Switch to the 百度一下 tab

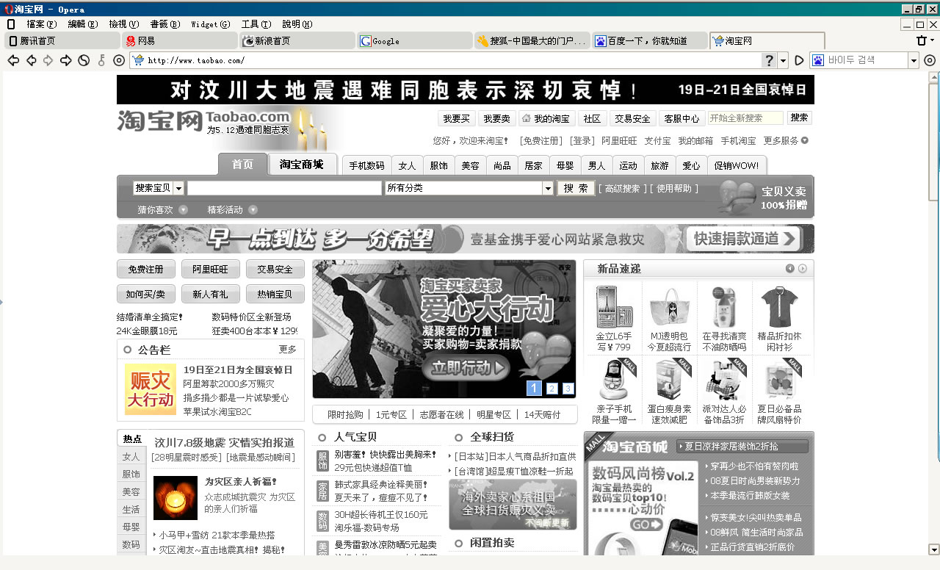tap(650, 41)
